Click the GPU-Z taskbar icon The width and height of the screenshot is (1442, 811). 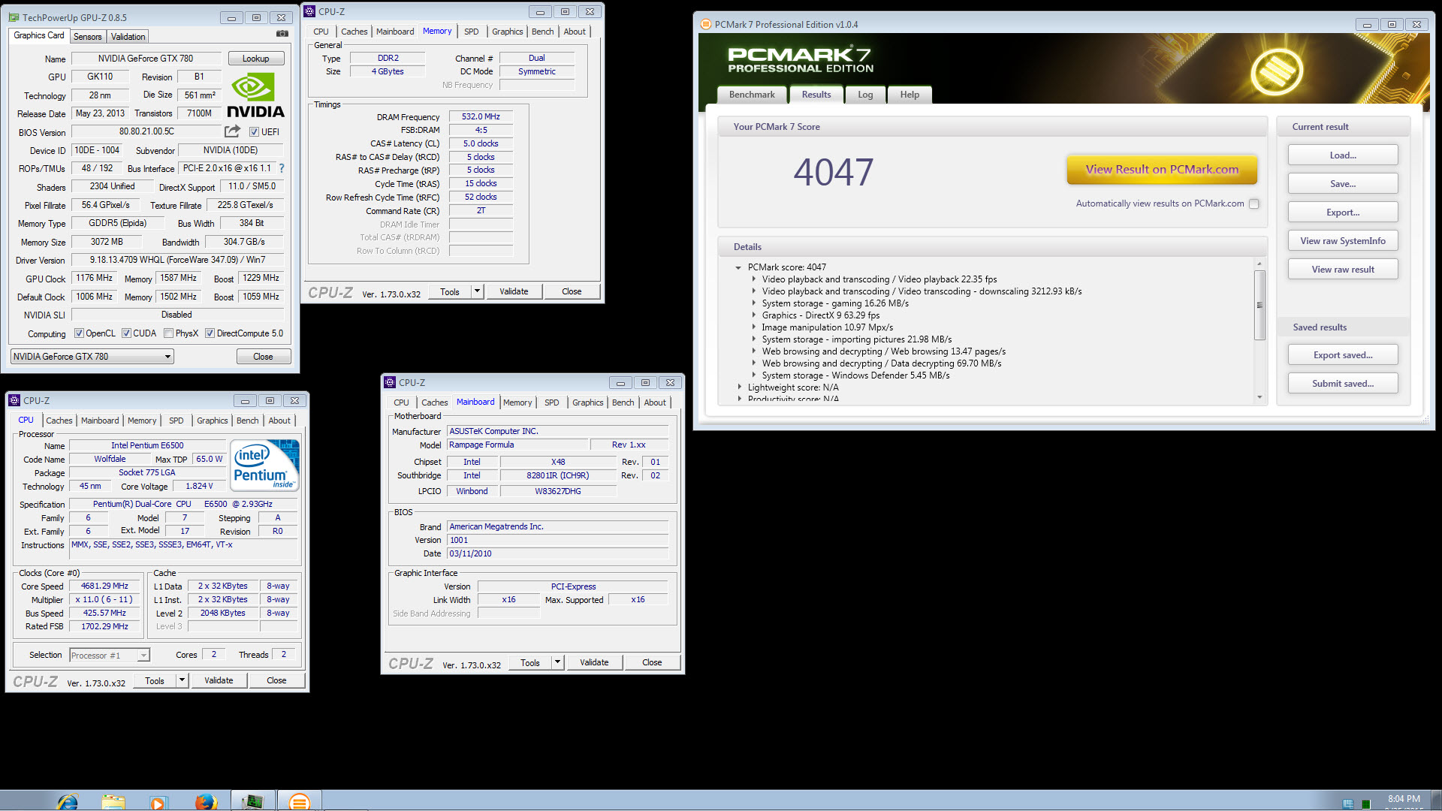(252, 801)
